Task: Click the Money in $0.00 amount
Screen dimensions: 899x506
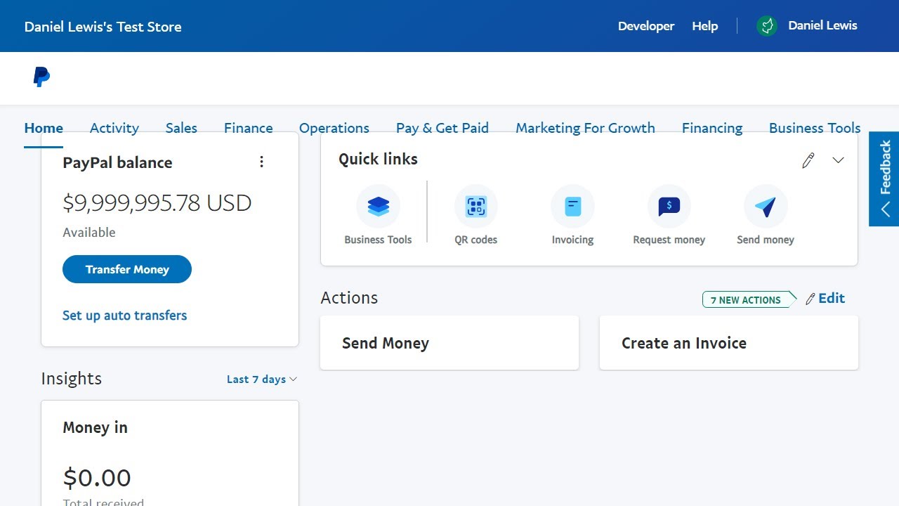Action: pos(97,478)
